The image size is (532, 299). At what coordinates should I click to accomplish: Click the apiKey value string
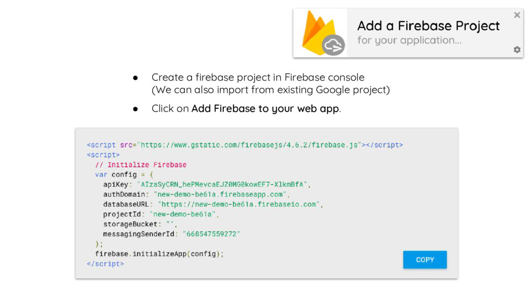(222, 184)
